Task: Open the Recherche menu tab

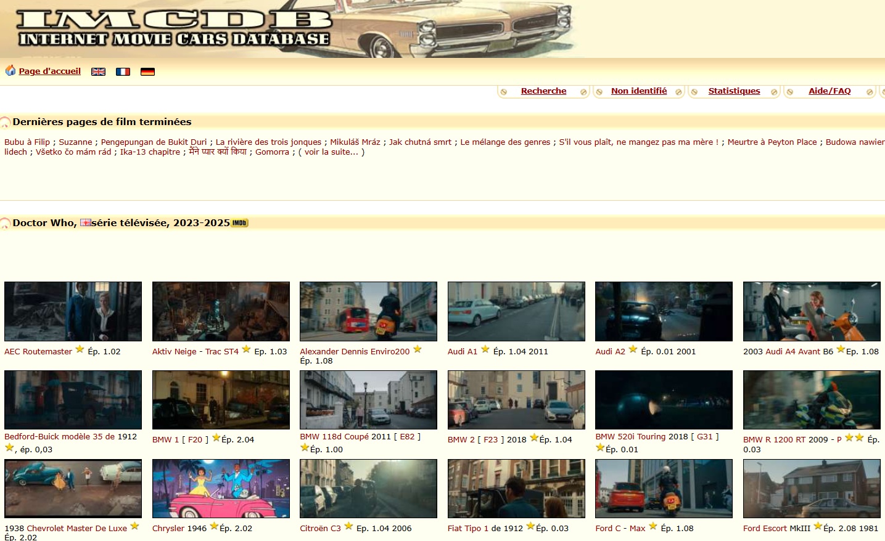Action: click(543, 91)
